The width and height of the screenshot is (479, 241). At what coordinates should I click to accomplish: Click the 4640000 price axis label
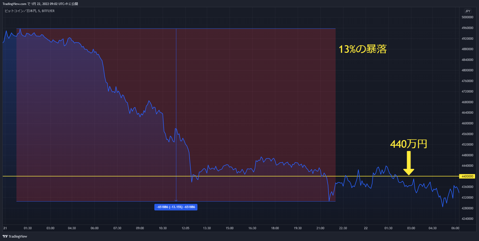pos(468,113)
